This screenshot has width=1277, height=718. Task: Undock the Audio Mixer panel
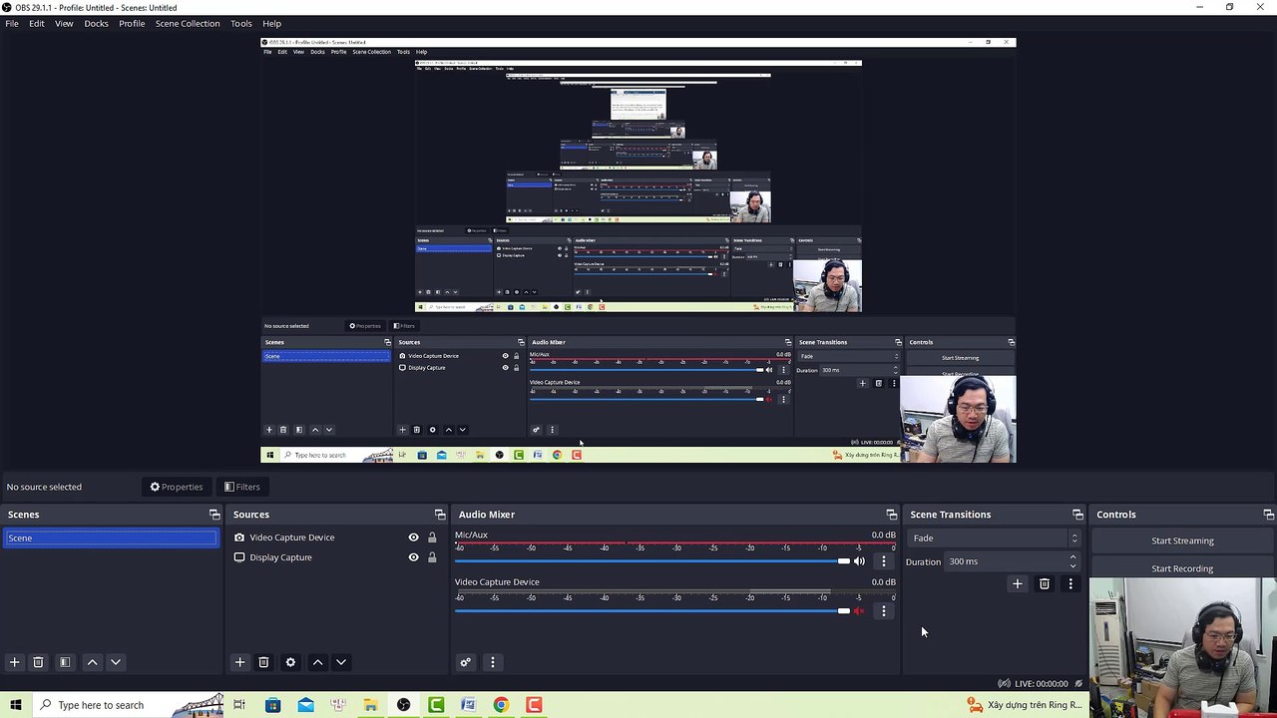click(892, 515)
